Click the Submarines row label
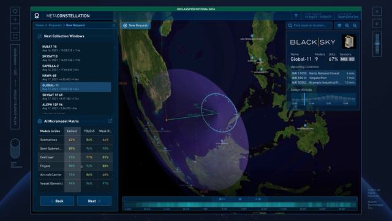The height and width of the screenshot is (221, 392). coord(48,140)
